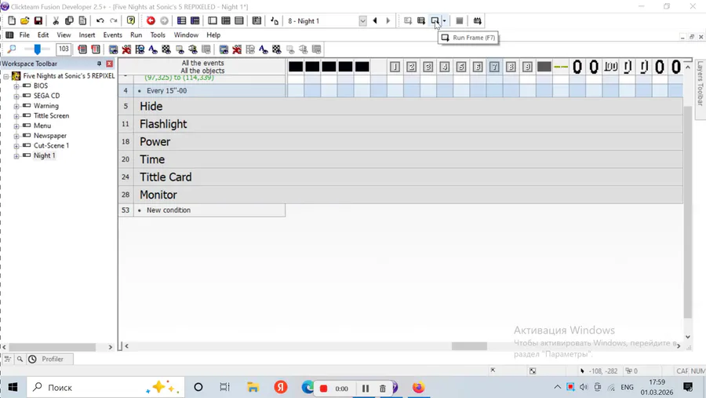Click the '100' counter object icon
The image size is (706, 398).
tap(610, 68)
